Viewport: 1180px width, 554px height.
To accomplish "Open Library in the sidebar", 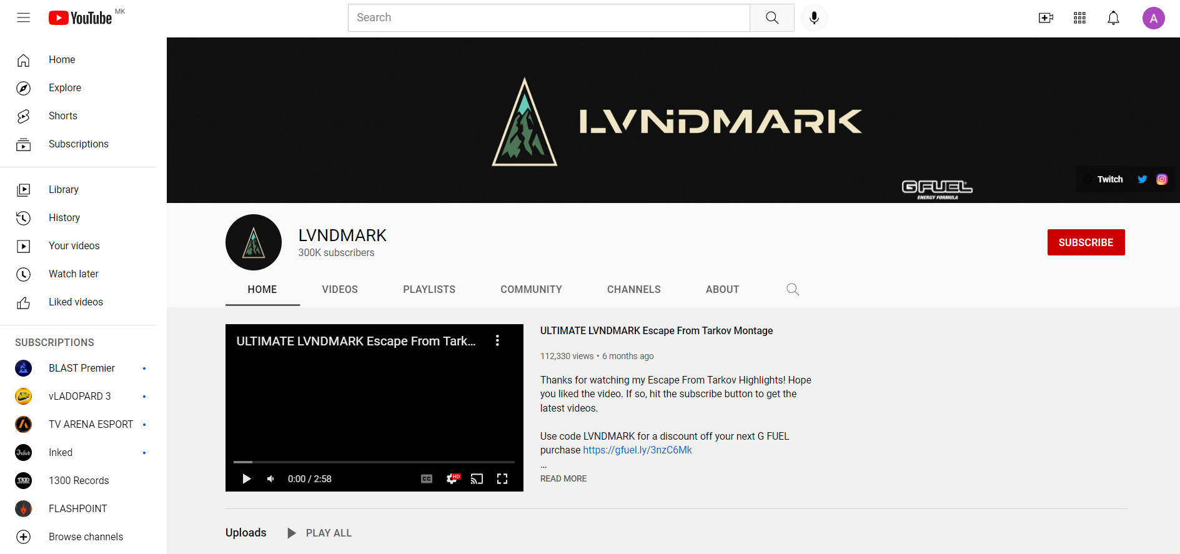I will [x=77, y=190].
